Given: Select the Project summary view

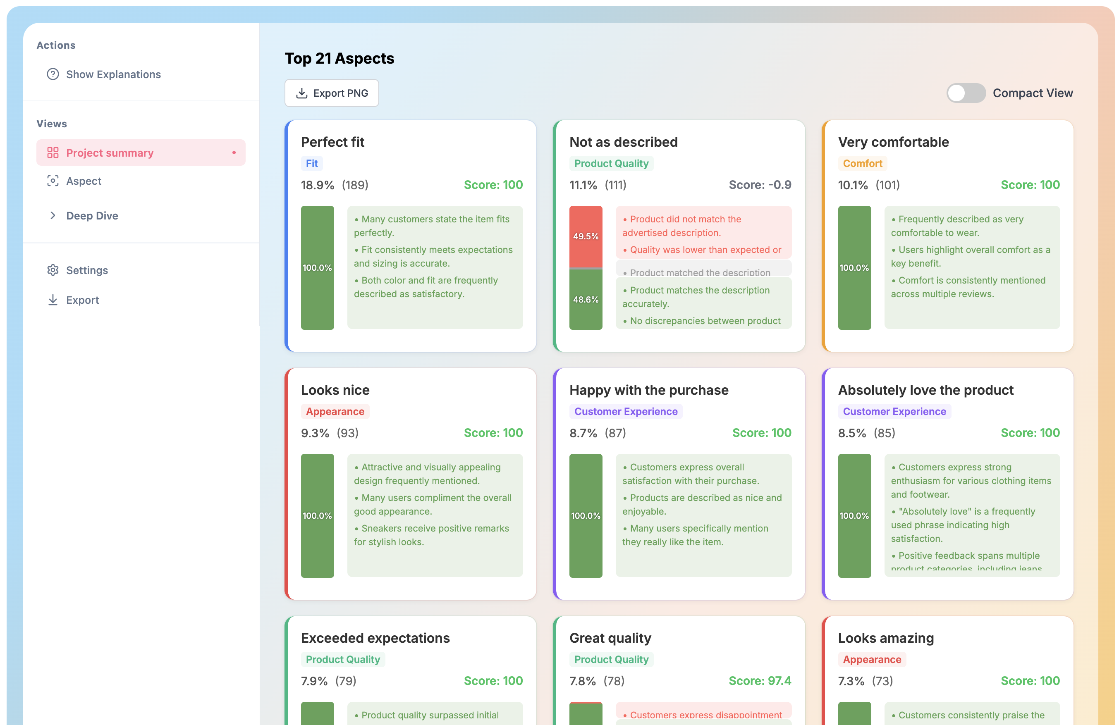Looking at the screenshot, I should coord(110,153).
